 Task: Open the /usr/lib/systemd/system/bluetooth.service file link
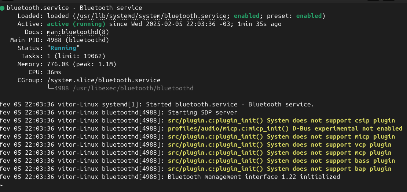click(x=151, y=16)
